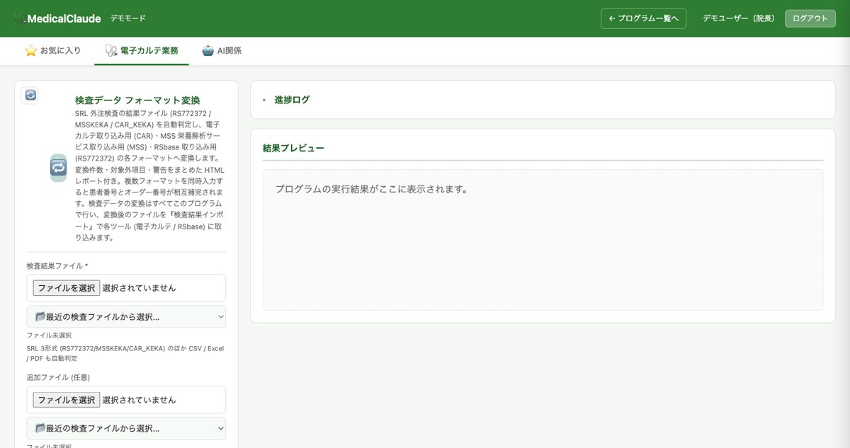Click the large format conversion arrows icon
850x448 pixels.
[x=58, y=168]
